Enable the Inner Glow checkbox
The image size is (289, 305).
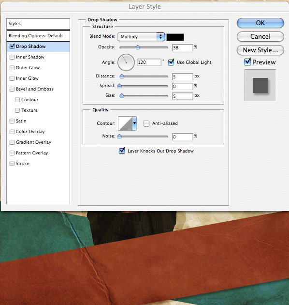(x=12, y=78)
